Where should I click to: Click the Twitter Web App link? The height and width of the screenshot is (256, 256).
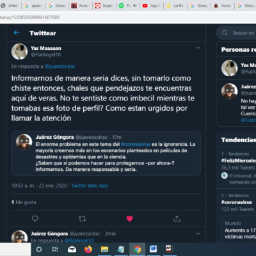click(90, 186)
